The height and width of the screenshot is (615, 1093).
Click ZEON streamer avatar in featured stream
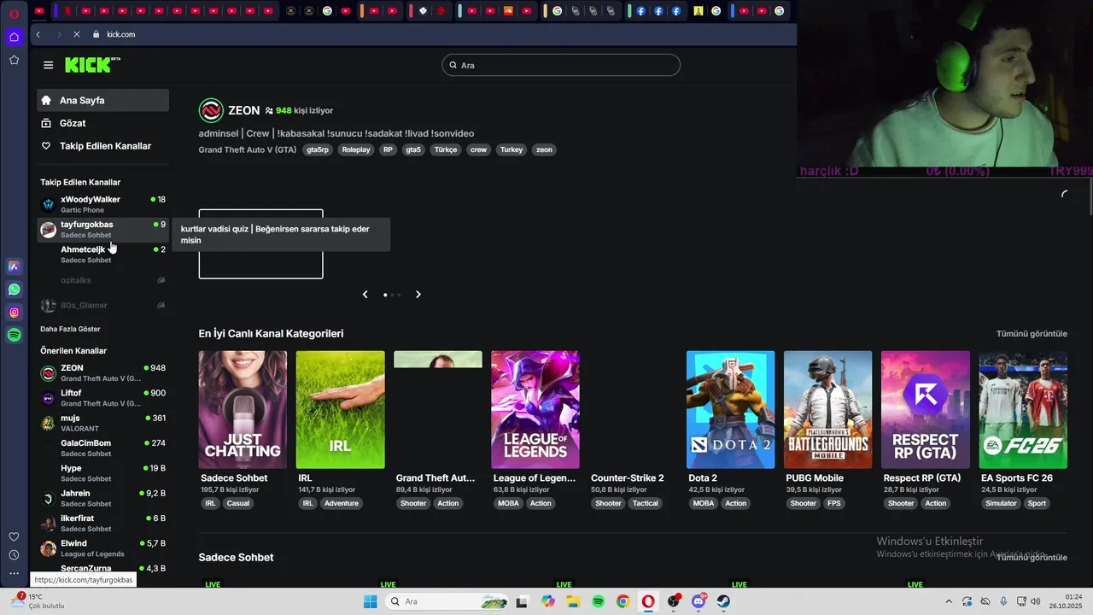211,110
